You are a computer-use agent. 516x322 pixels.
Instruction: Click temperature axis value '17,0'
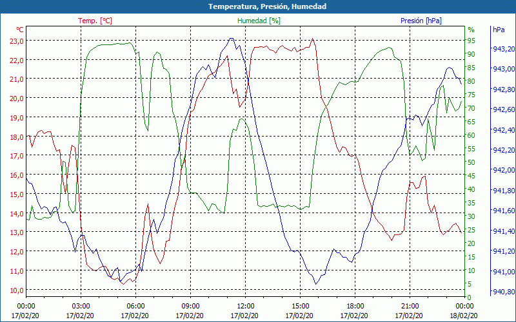pos(17,155)
